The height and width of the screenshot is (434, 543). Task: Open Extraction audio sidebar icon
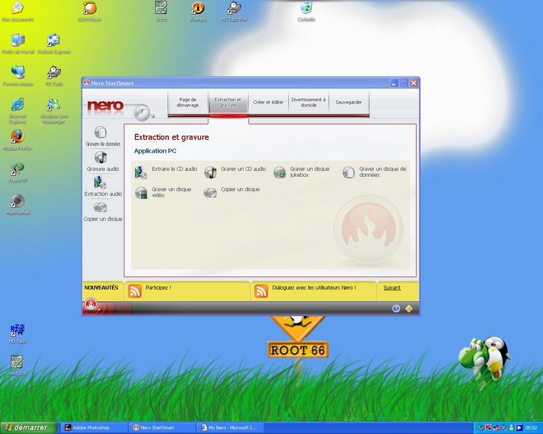(x=100, y=182)
